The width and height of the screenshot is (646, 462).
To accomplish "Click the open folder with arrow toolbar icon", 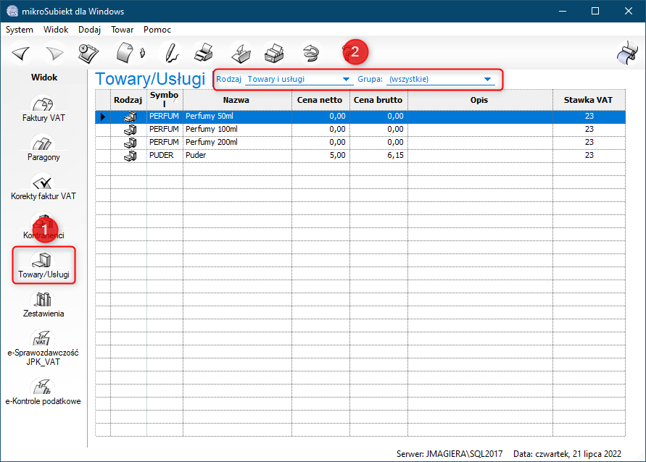I will (241, 53).
